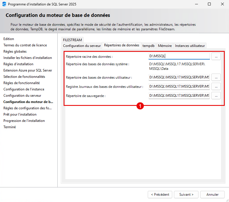Select Configuration de l'instance step
This screenshot has width=229, height=202.
(x=24, y=89)
